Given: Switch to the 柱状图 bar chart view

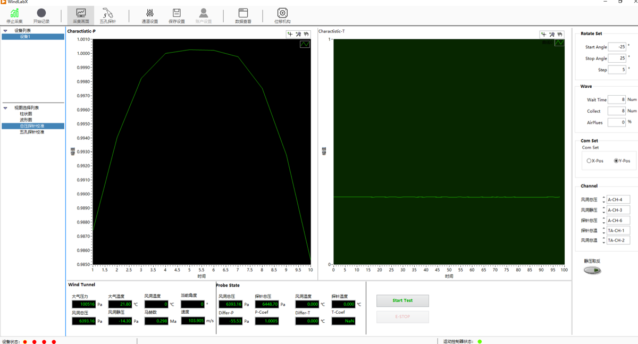Looking at the screenshot, I should tap(26, 114).
